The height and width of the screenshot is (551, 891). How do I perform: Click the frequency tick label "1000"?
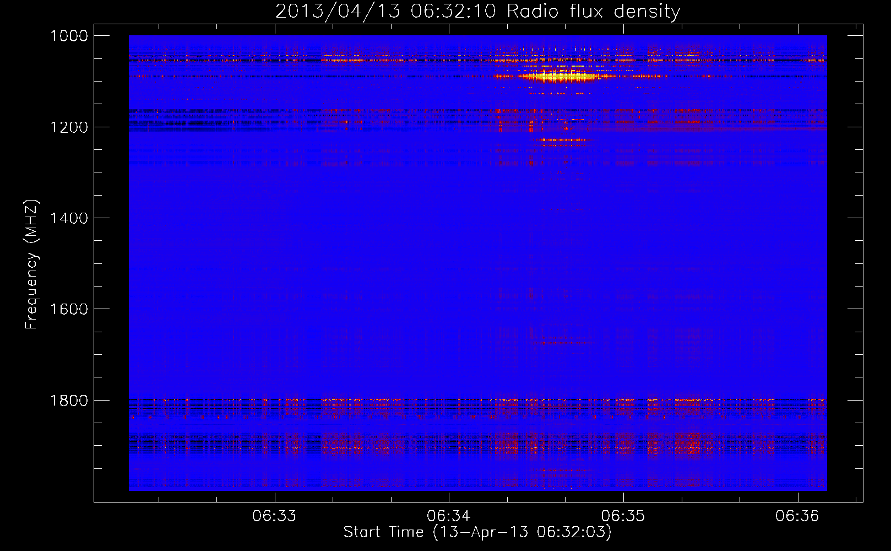pyautogui.click(x=69, y=36)
